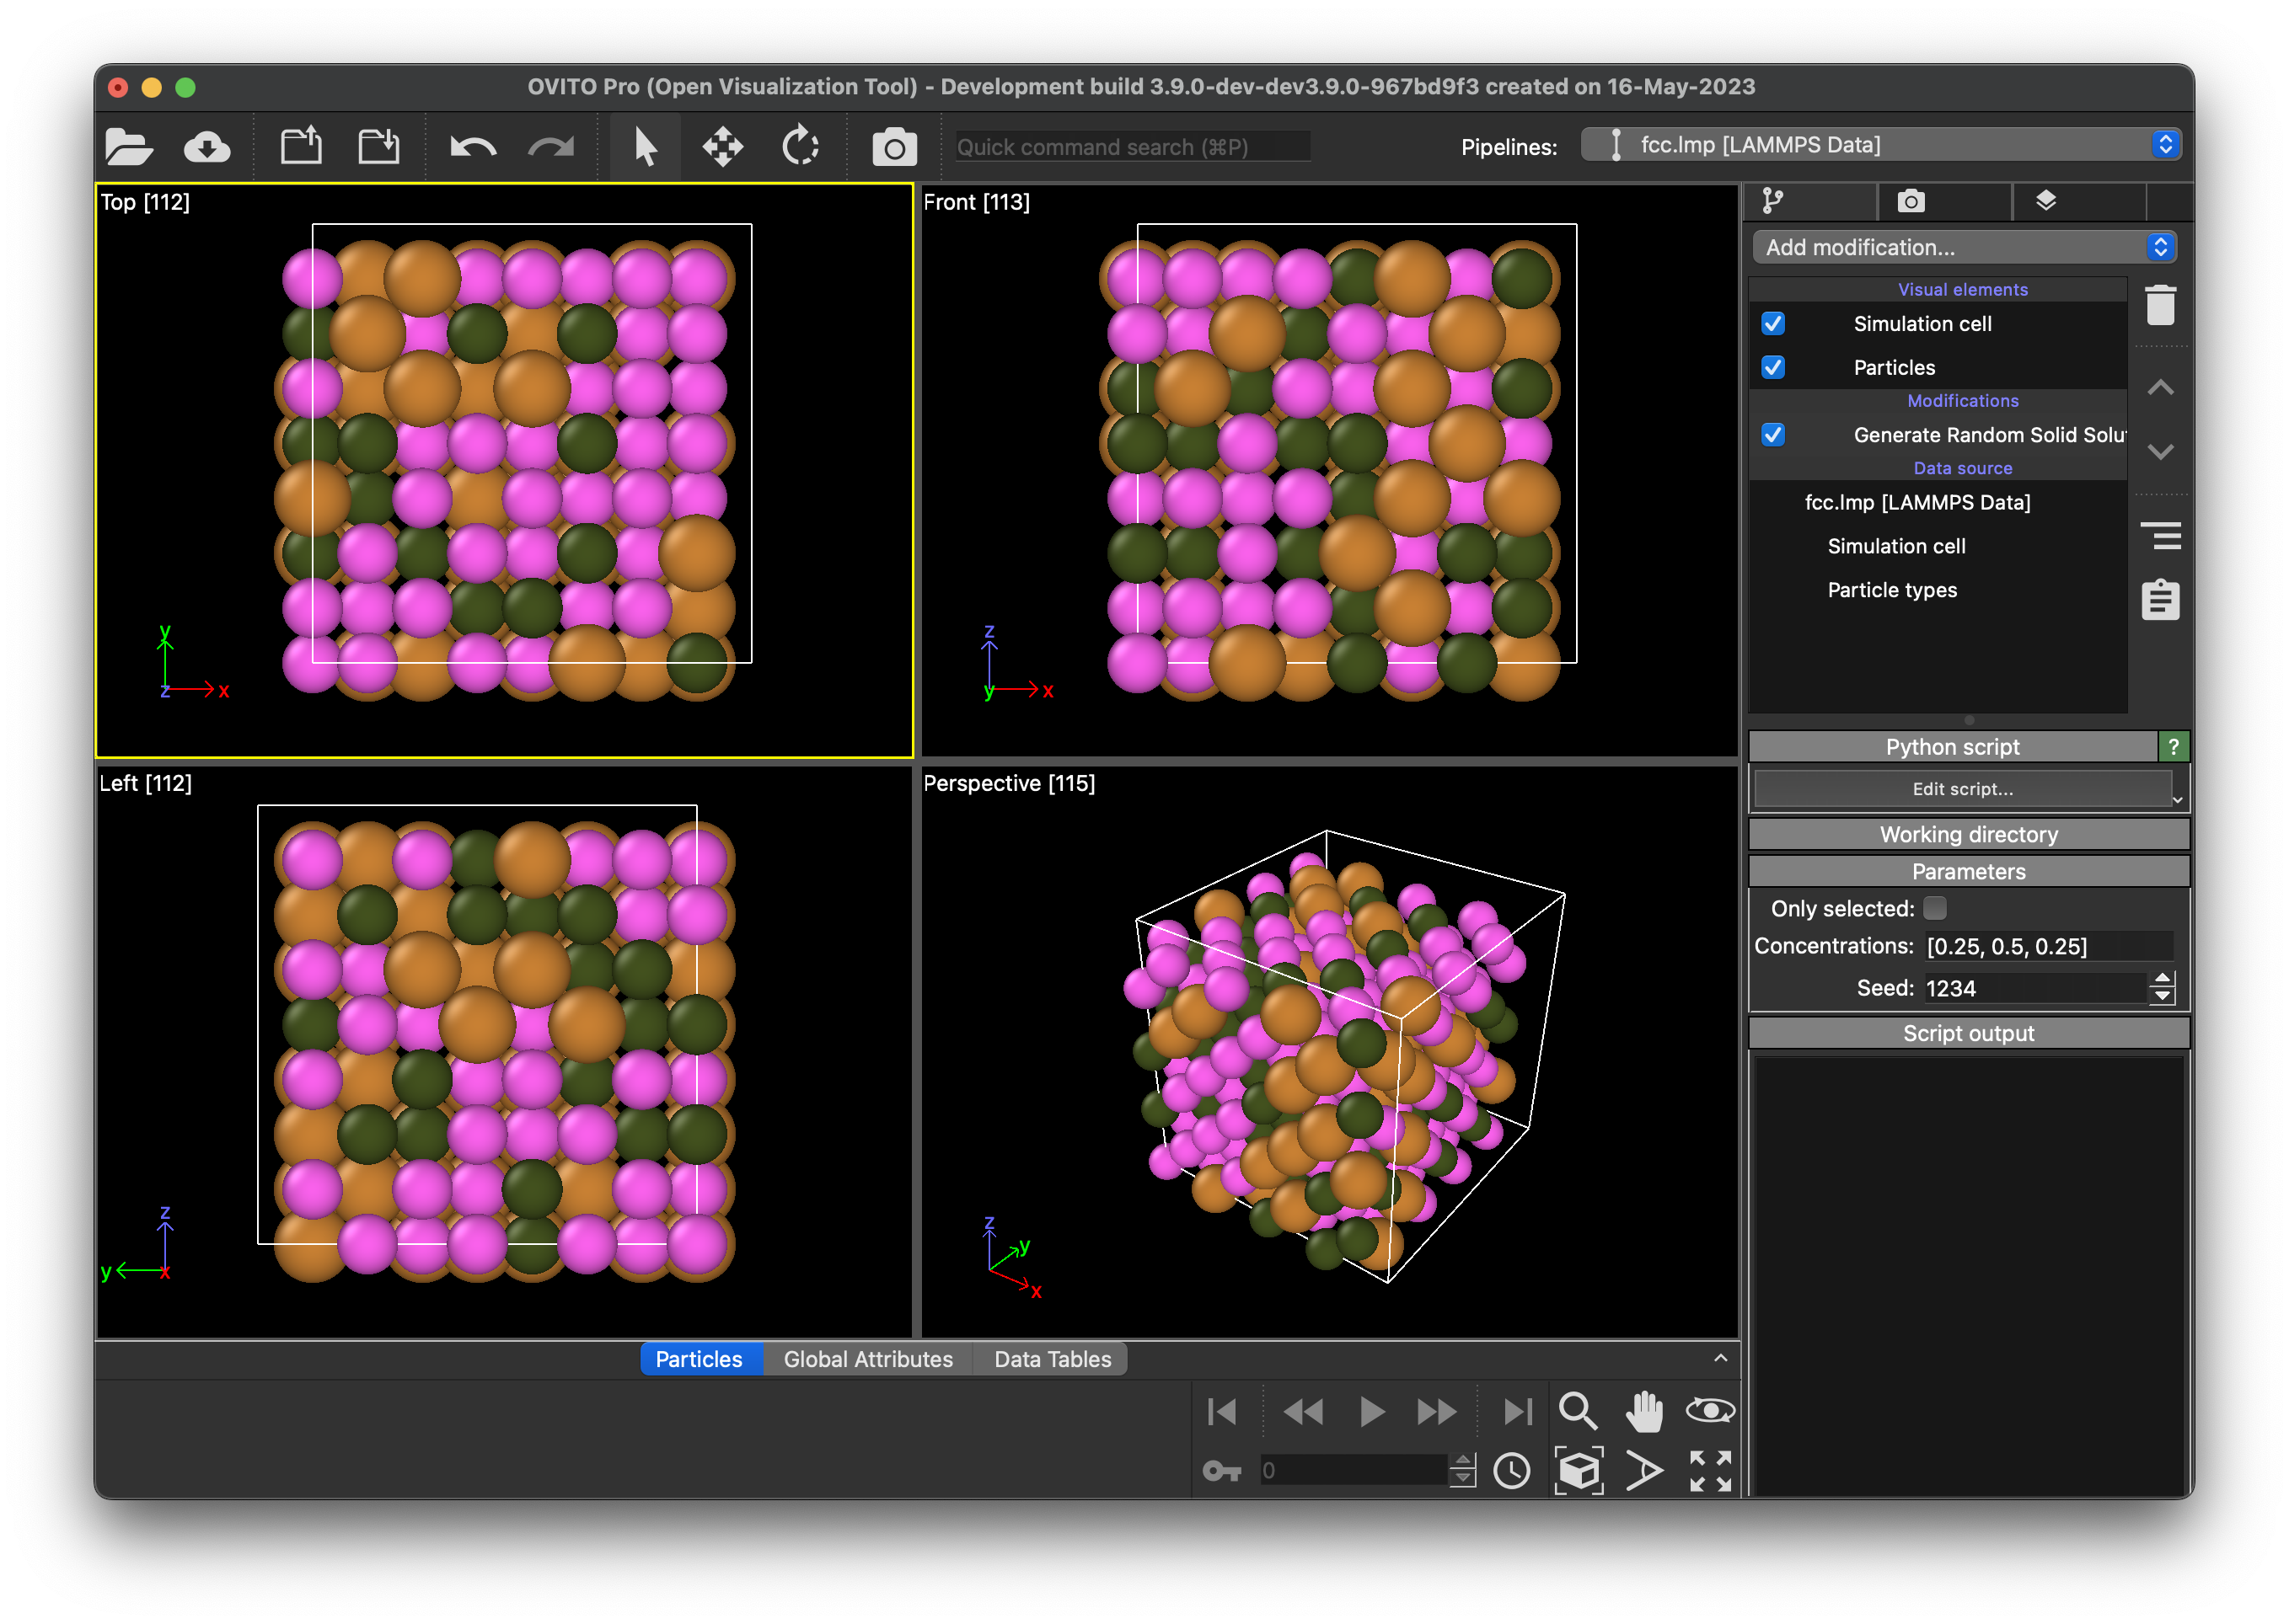Click the load file folder icon
The image size is (2289, 1624).
(x=129, y=147)
